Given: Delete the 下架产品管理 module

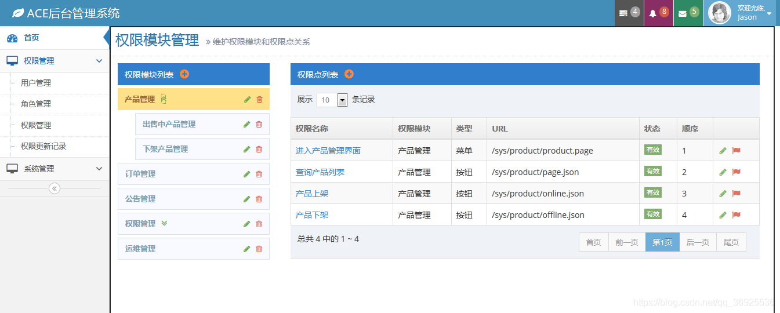Looking at the screenshot, I should pyautogui.click(x=259, y=149).
